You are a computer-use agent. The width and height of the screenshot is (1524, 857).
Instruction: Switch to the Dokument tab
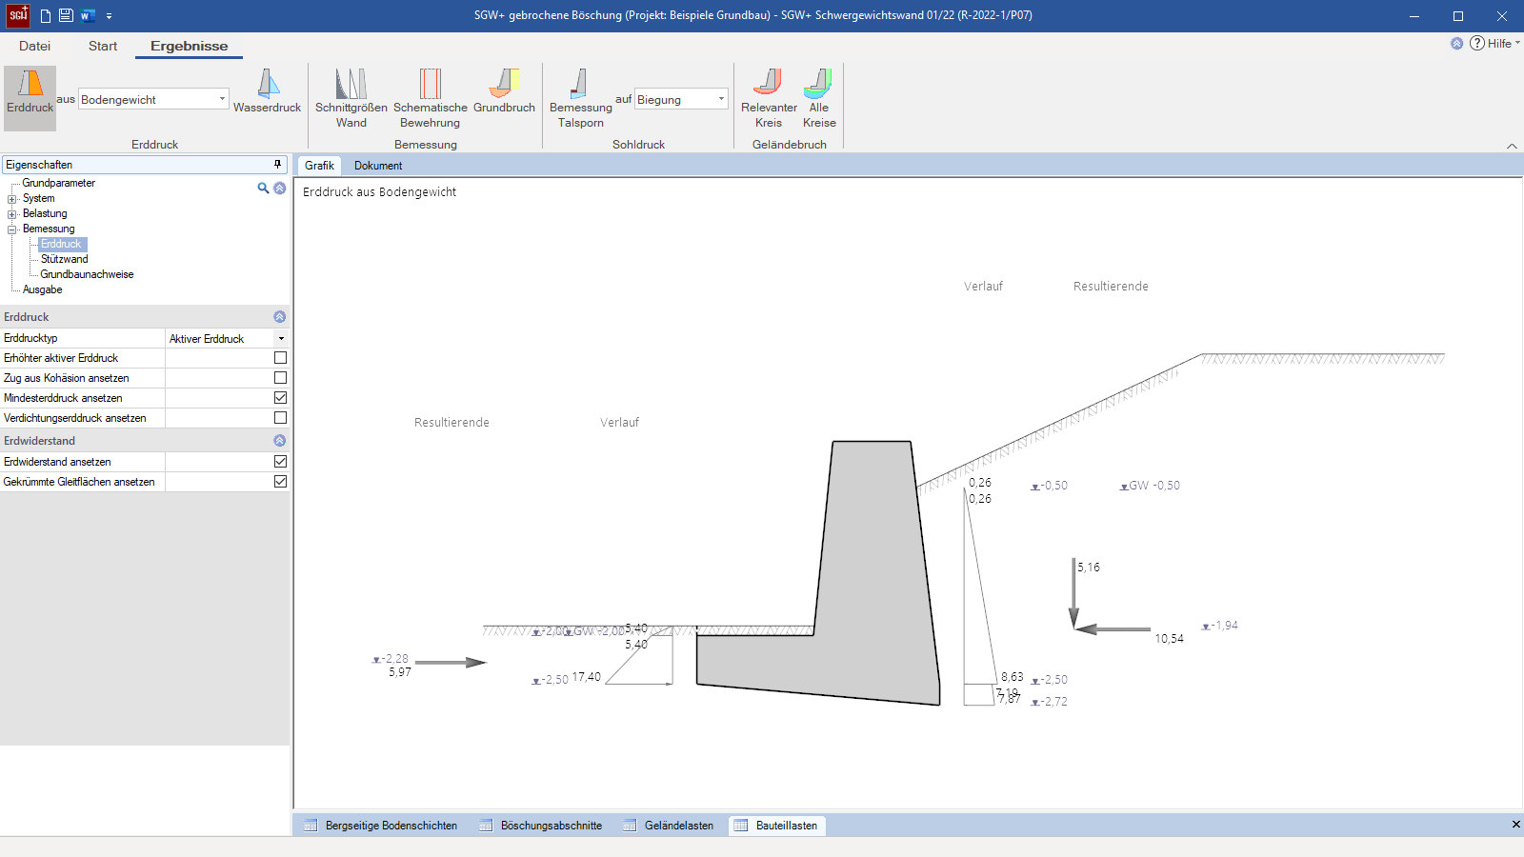[378, 166]
